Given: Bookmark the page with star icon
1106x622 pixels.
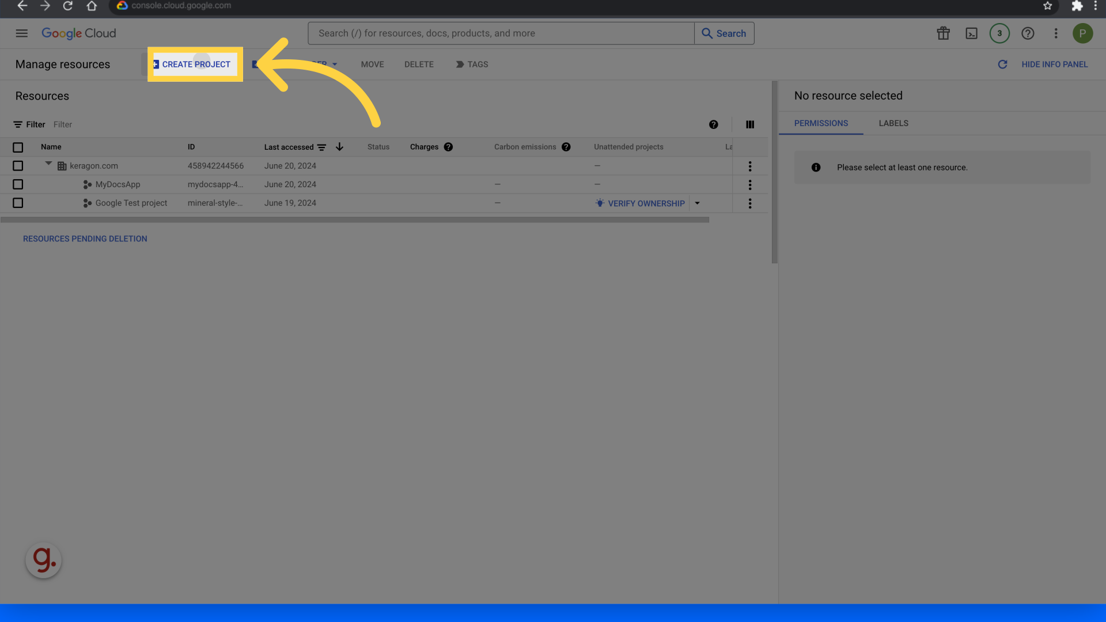Looking at the screenshot, I should click(x=1047, y=6).
